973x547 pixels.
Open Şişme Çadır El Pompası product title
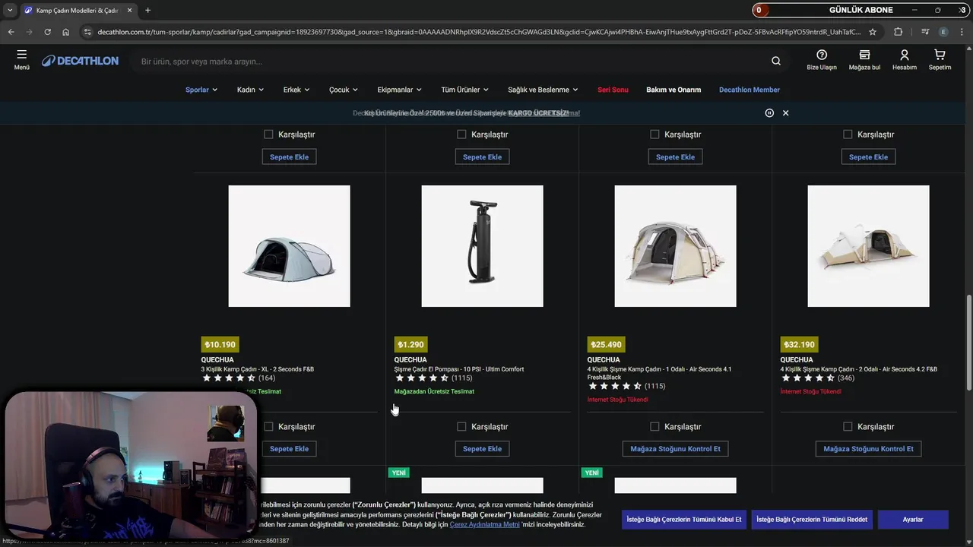459,369
